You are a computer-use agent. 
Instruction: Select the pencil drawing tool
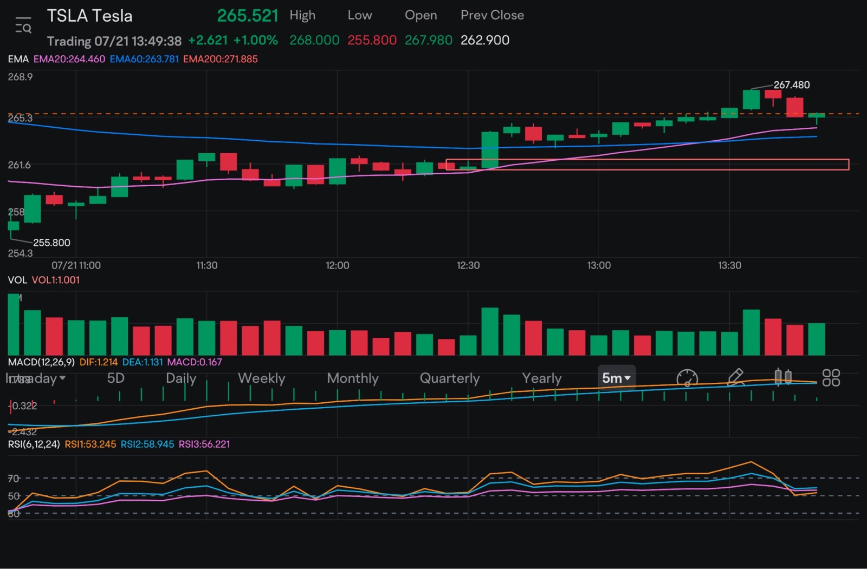point(735,377)
